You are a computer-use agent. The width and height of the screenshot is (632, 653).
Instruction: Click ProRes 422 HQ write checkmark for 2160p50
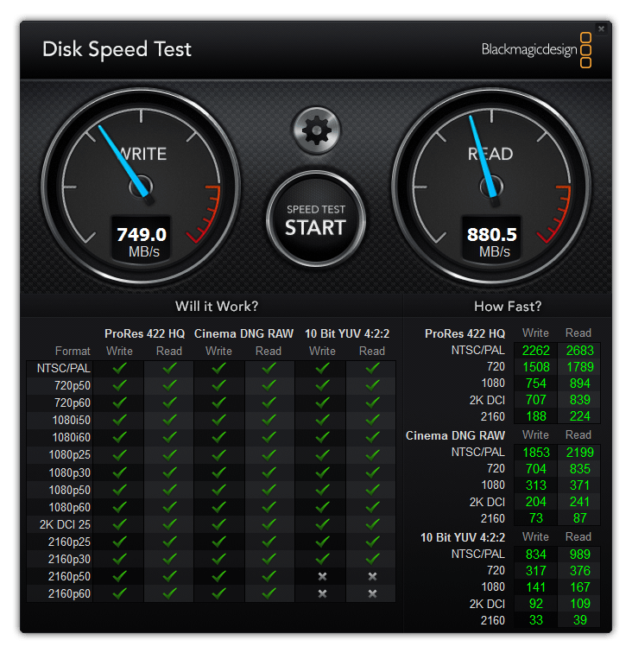coord(119,576)
